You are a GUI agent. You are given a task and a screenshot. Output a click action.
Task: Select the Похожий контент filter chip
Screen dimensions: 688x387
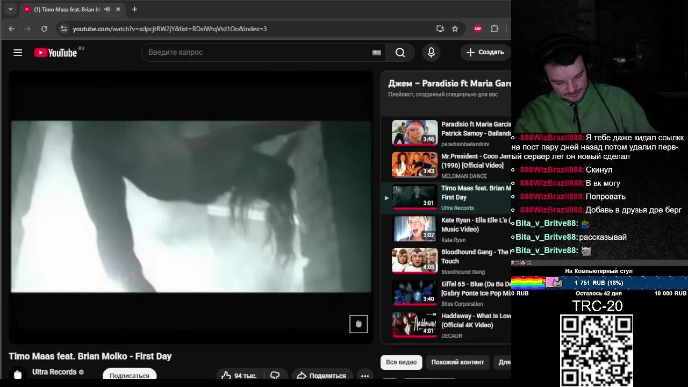tap(457, 362)
